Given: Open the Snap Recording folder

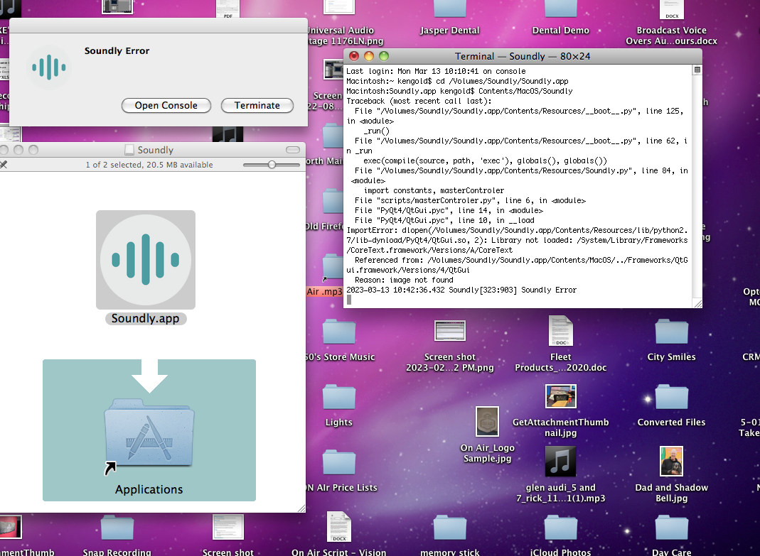Looking at the screenshot, I should [x=117, y=528].
